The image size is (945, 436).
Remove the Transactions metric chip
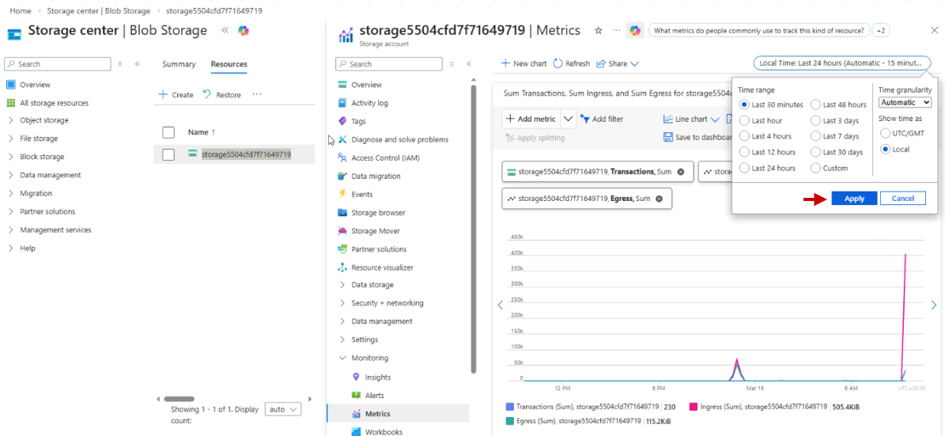click(x=681, y=172)
